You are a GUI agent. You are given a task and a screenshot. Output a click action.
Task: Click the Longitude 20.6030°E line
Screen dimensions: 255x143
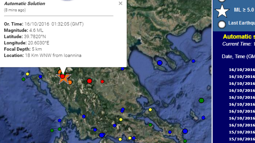(x=26, y=43)
